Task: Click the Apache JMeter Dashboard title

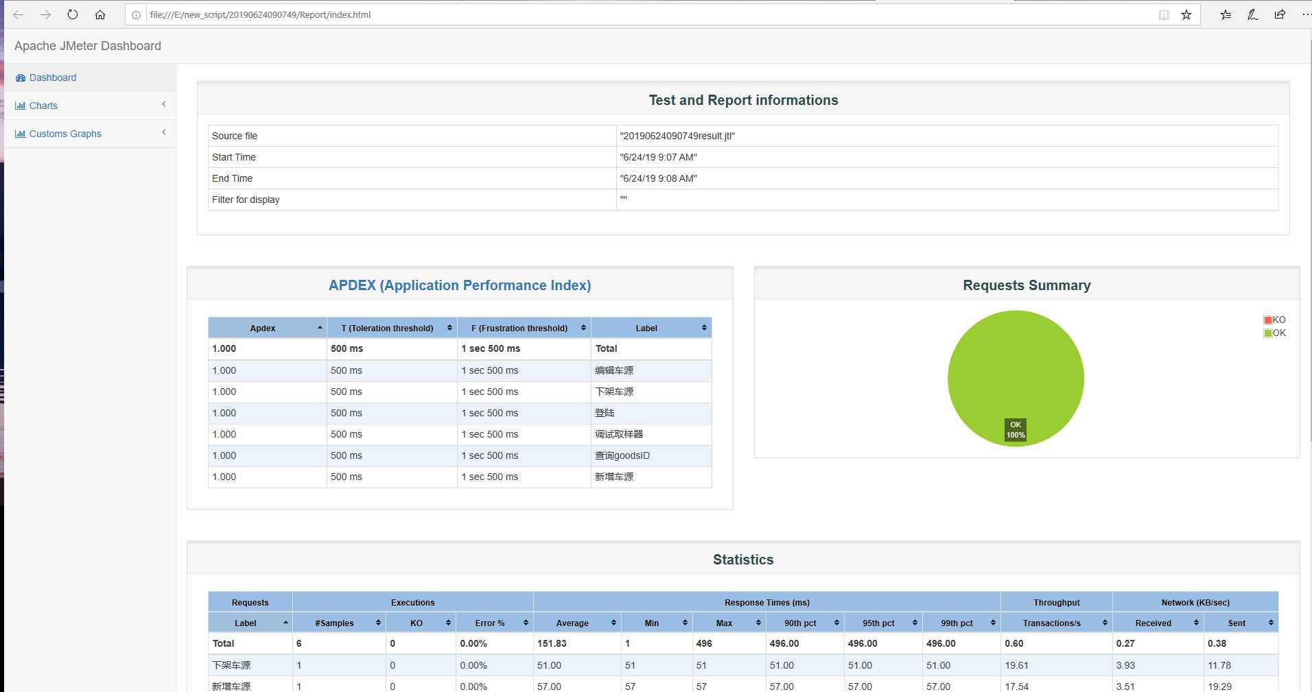Action: (88, 46)
